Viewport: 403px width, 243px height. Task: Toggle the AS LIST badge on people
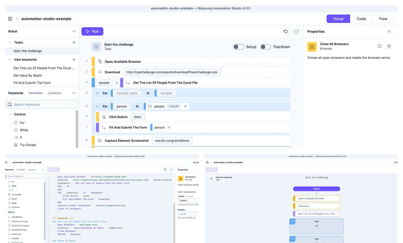pyautogui.click(x=174, y=106)
